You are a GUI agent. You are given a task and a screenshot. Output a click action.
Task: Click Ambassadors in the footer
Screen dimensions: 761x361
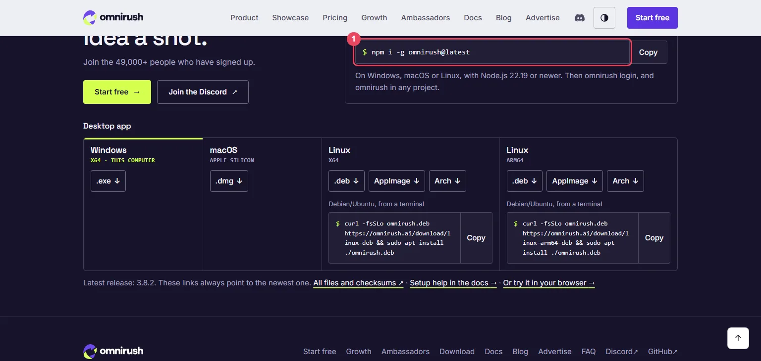click(x=405, y=352)
